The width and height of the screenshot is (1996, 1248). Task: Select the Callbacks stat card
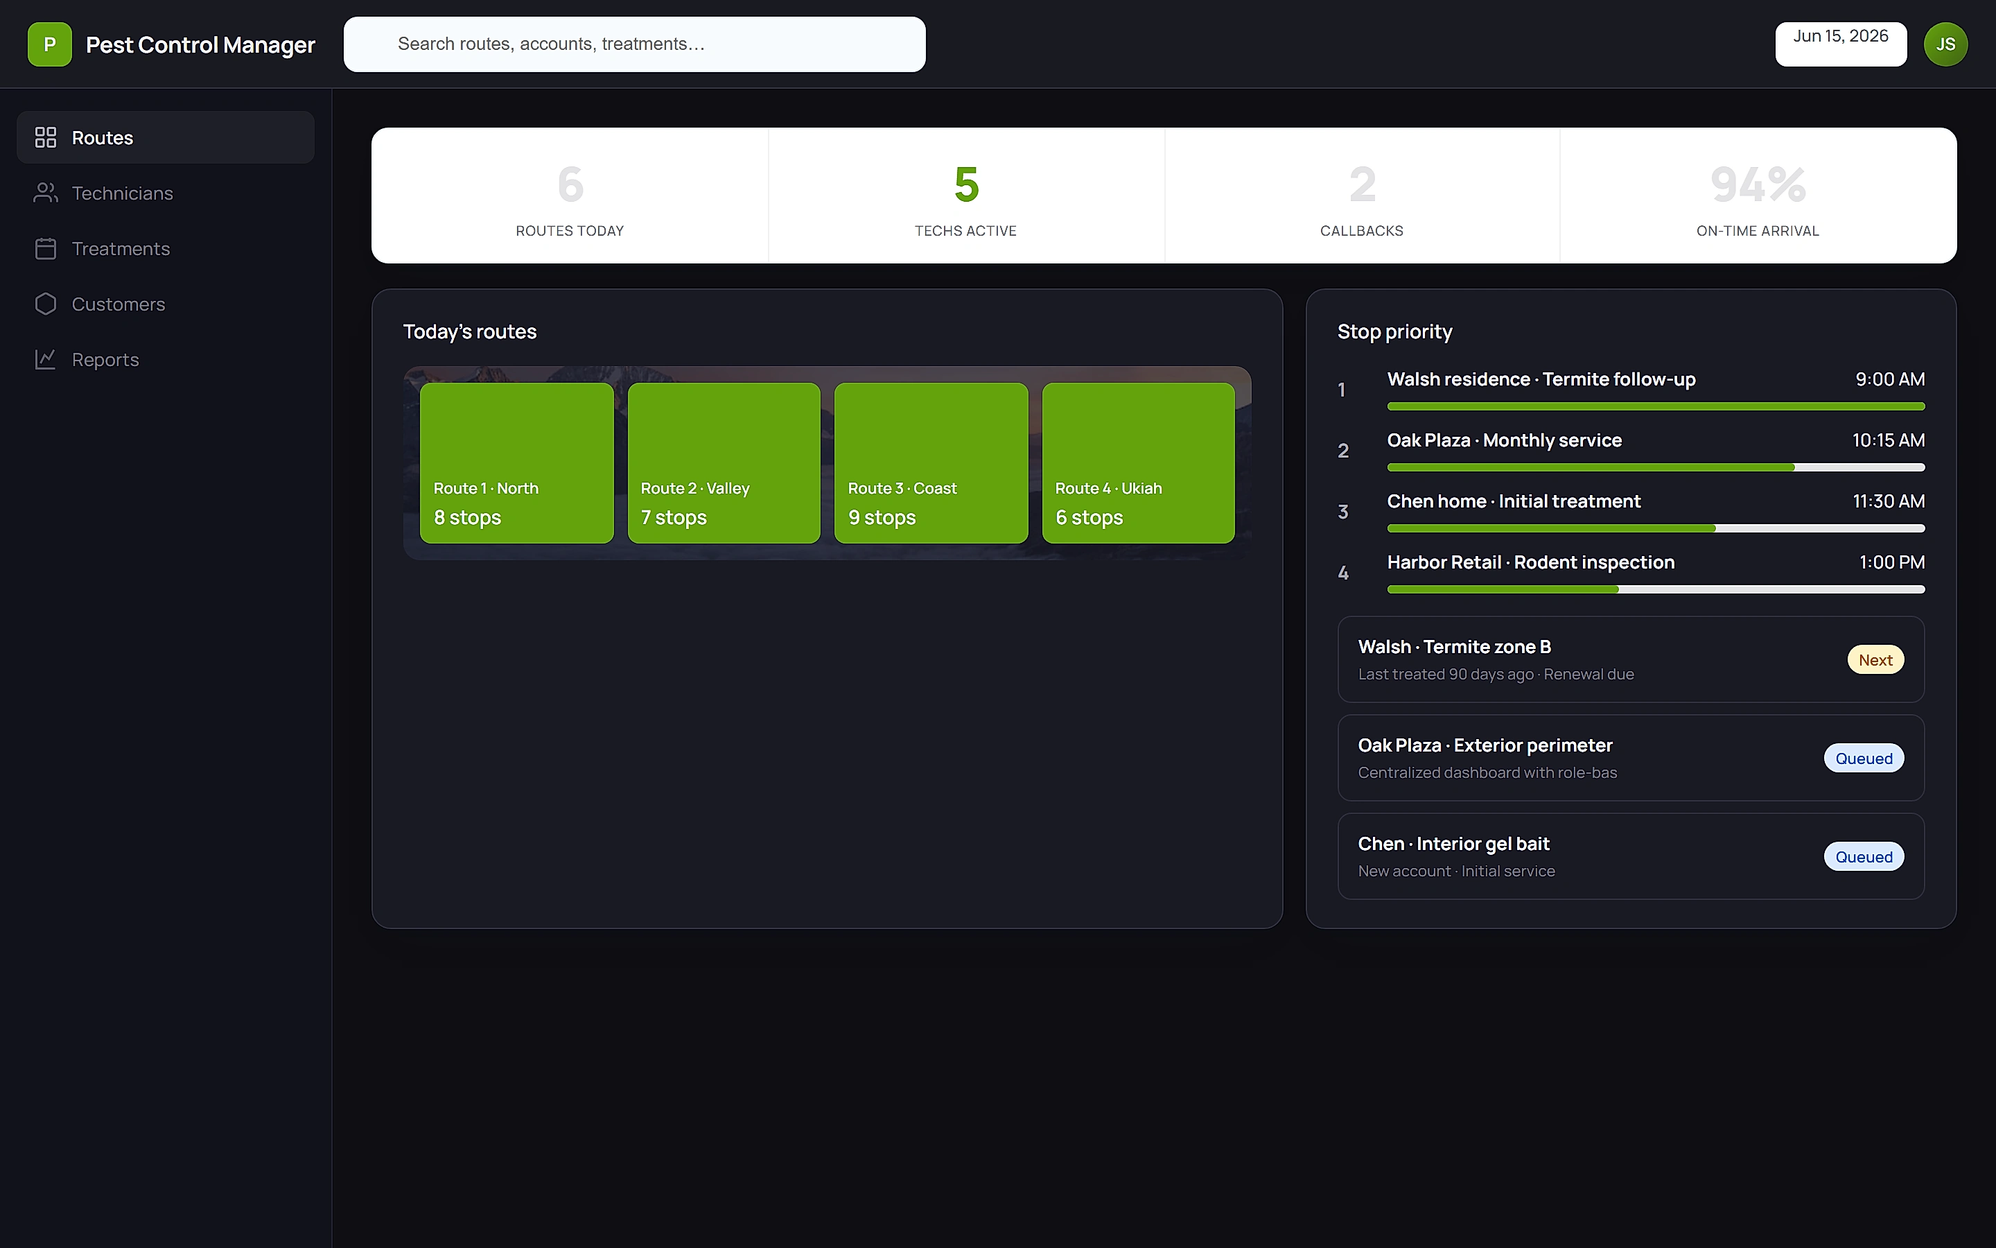[x=1362, y=196]
